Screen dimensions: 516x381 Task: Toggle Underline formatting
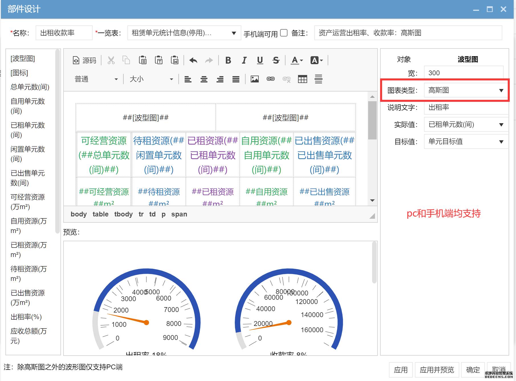tap(260, 60)
